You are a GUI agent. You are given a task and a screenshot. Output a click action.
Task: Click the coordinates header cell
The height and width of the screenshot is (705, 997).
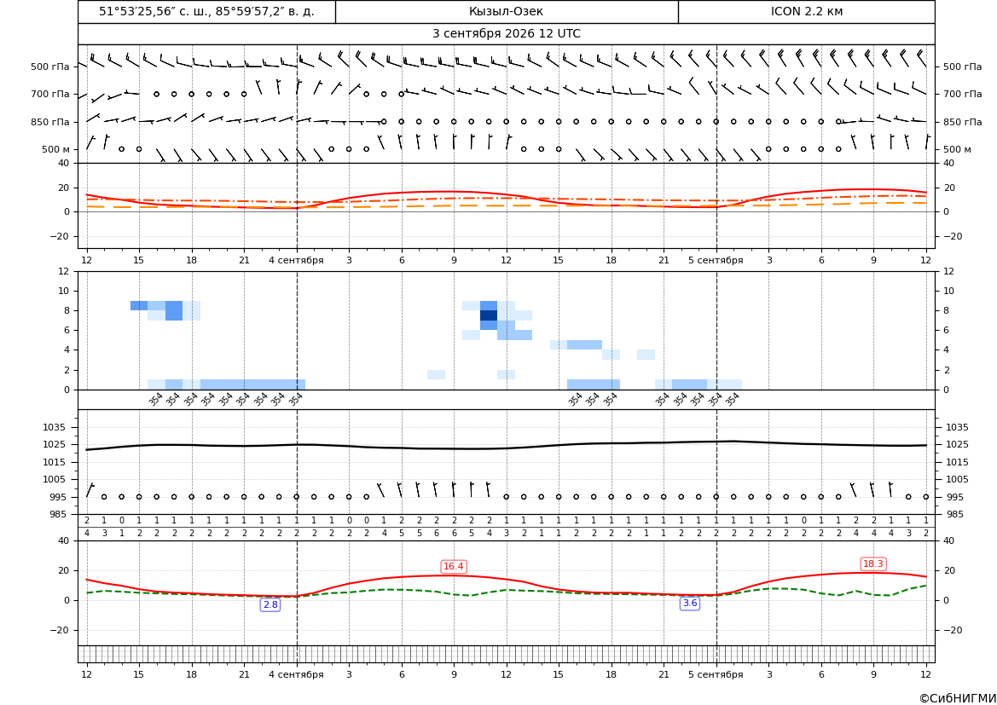point(206,11)
